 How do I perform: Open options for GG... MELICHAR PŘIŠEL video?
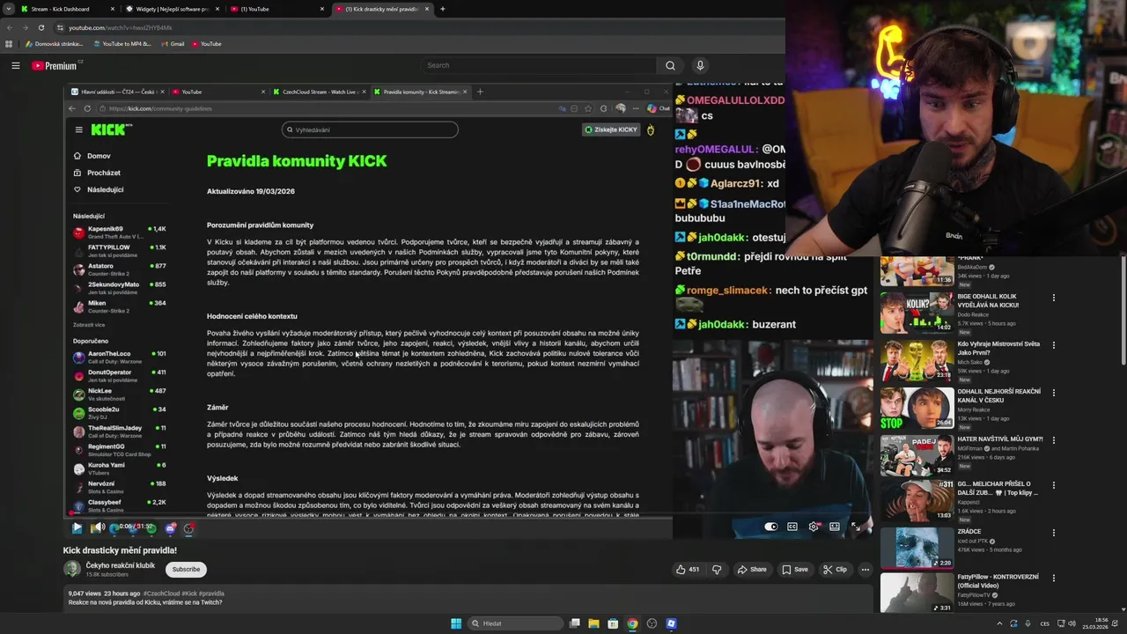coord(1053,485)
